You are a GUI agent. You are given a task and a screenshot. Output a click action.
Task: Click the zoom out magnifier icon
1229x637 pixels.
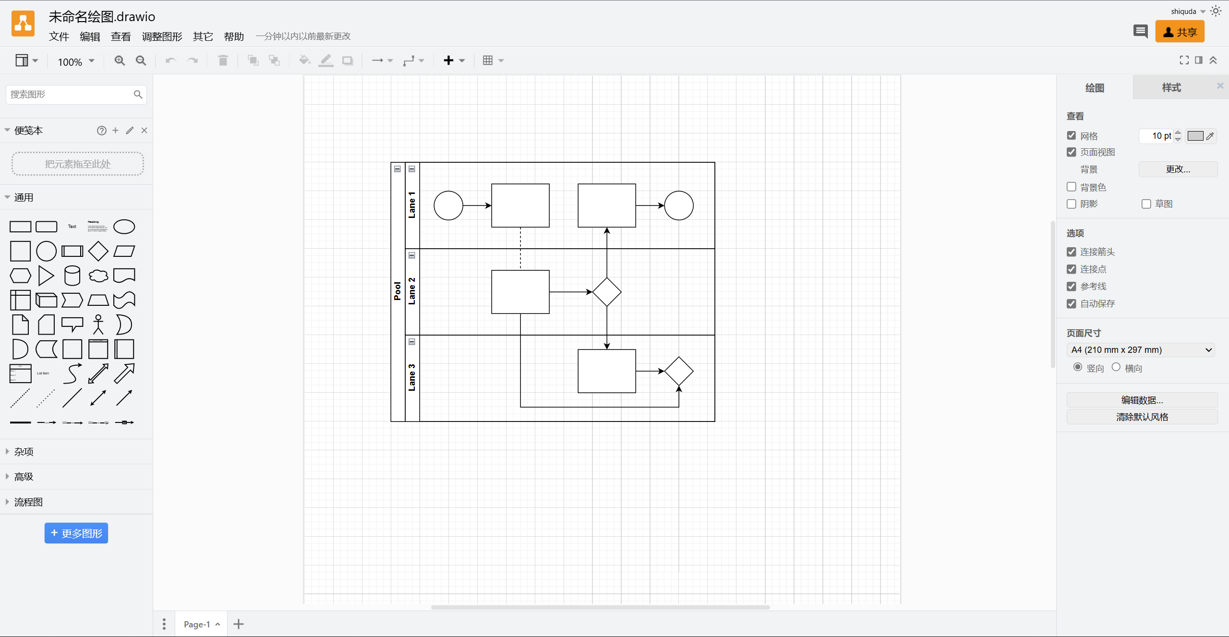[141, 60]
